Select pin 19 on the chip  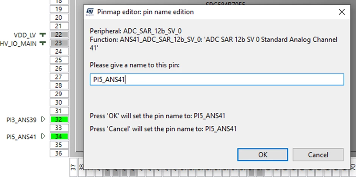coord(59,9)
